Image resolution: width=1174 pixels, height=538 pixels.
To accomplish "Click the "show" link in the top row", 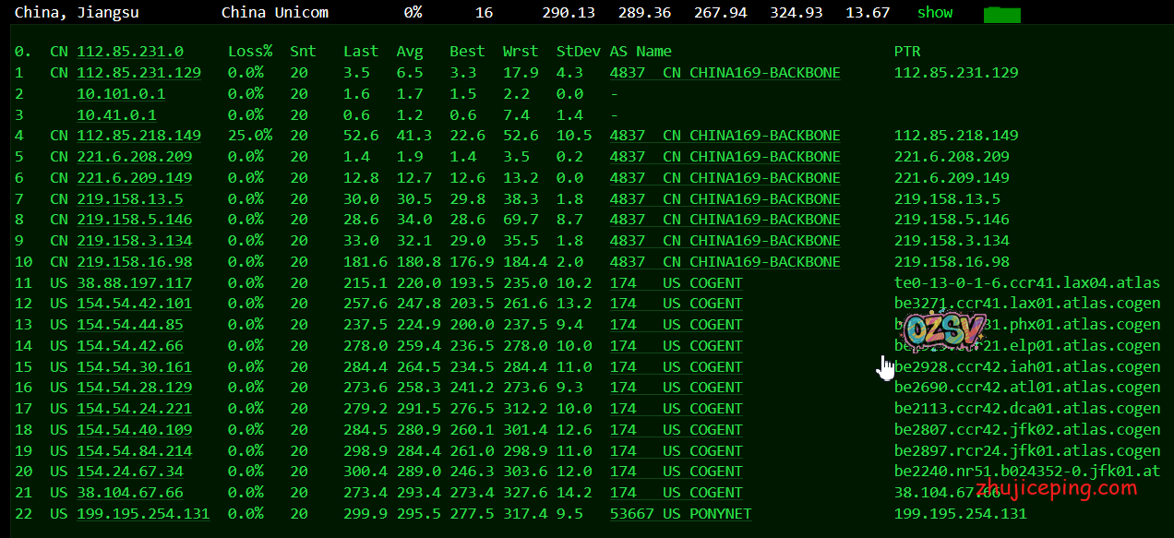I will tap(934, 13).
